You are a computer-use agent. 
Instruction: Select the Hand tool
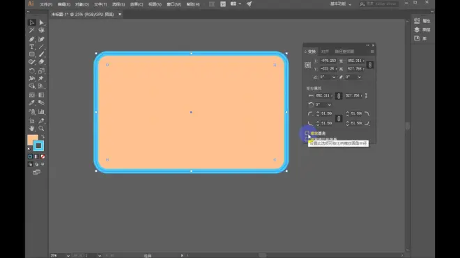pyautogui.click(x=31, y=129)
